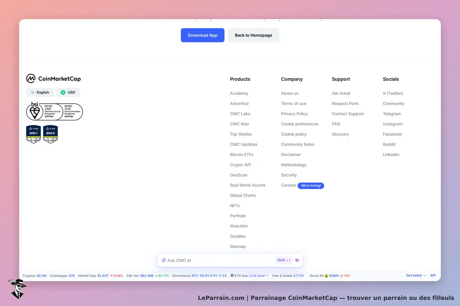Click the BSI ISO 27001 certification badge
The image size is (460, 306).
[x=54, y=111]
